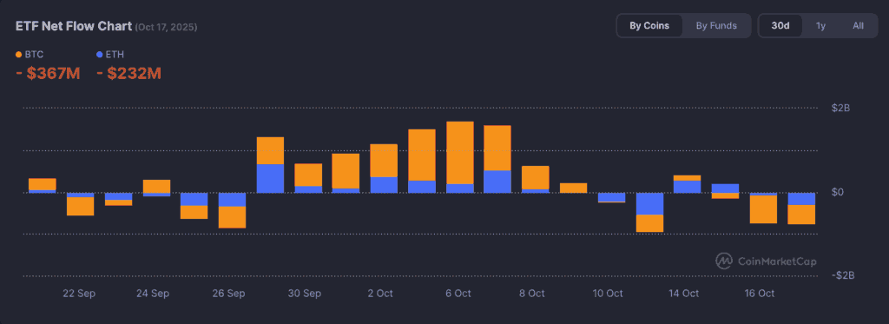Select orange BTC segment of 8 Oct bar
Screen dimensions: 889x324
535,177
